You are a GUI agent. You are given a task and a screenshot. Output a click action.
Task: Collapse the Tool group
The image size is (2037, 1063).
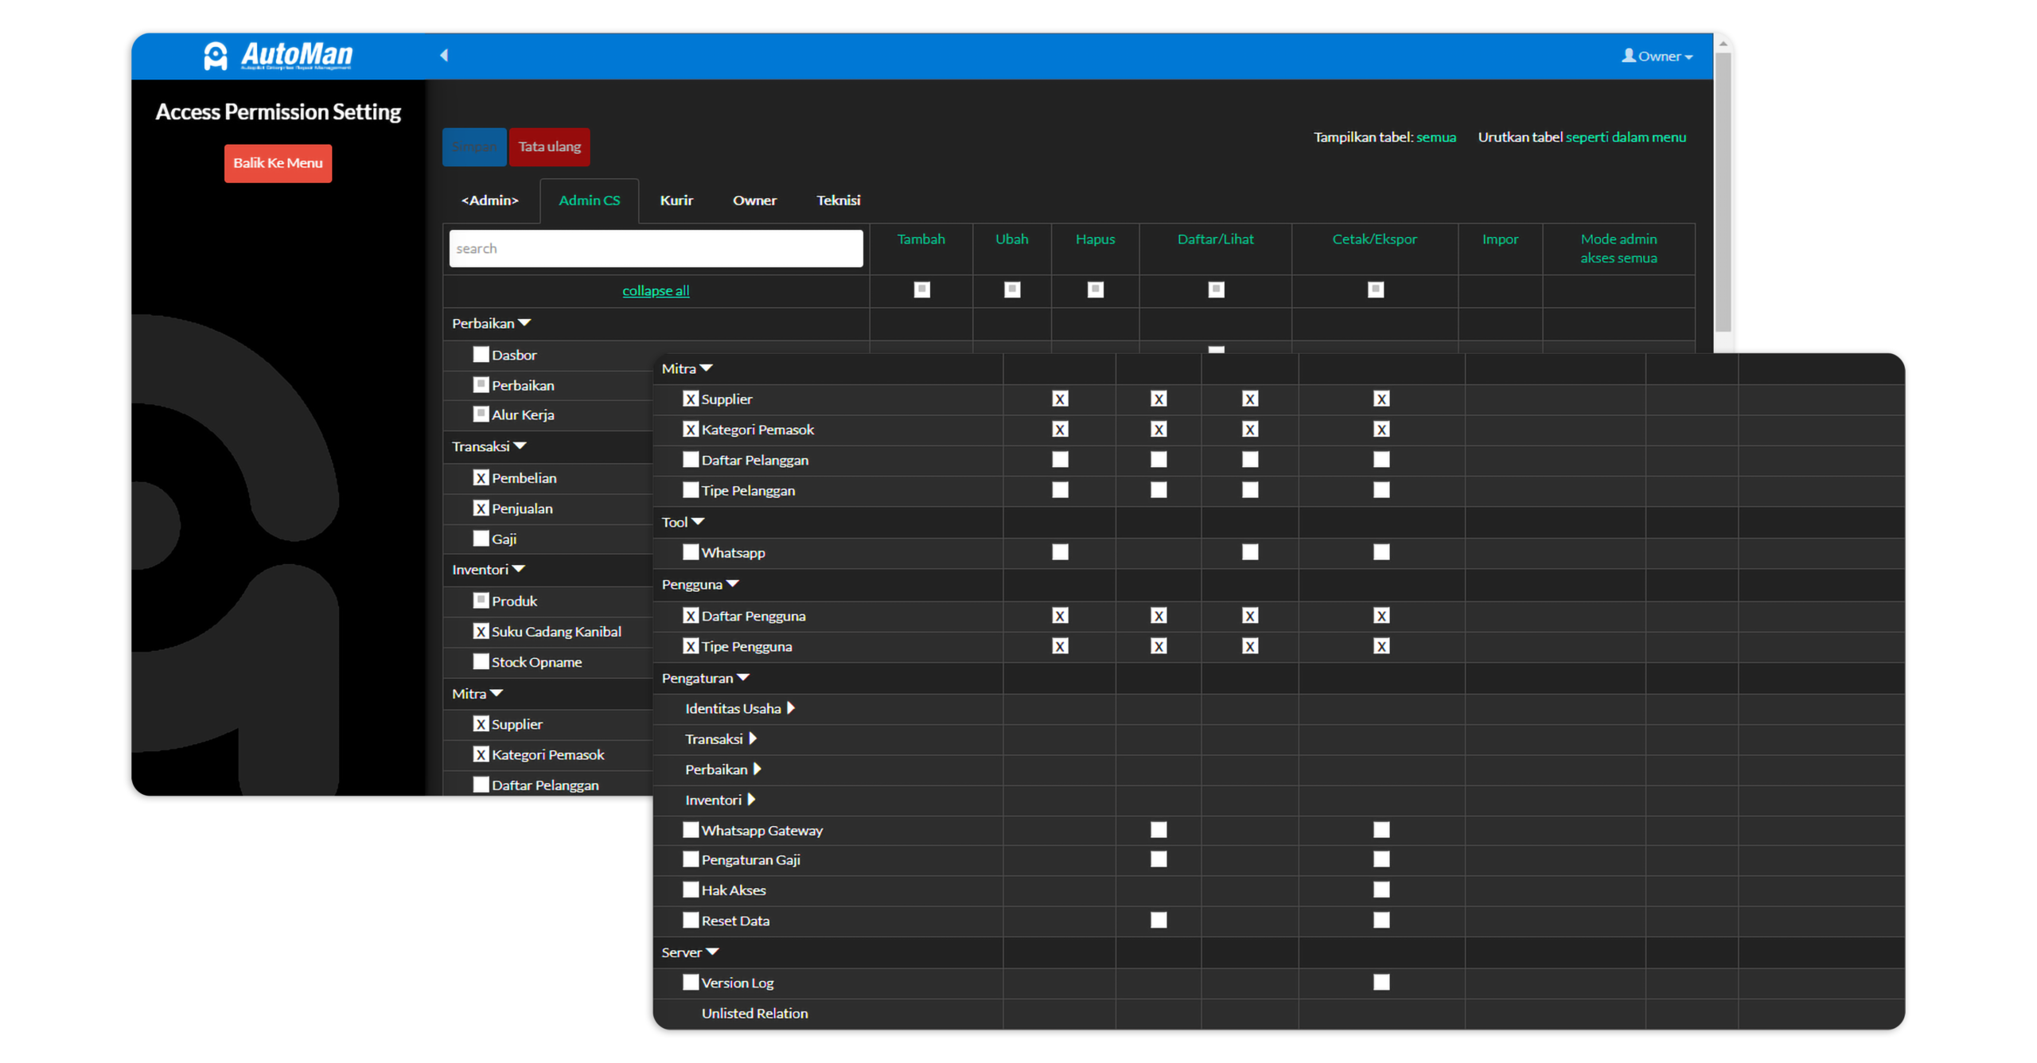698,522
